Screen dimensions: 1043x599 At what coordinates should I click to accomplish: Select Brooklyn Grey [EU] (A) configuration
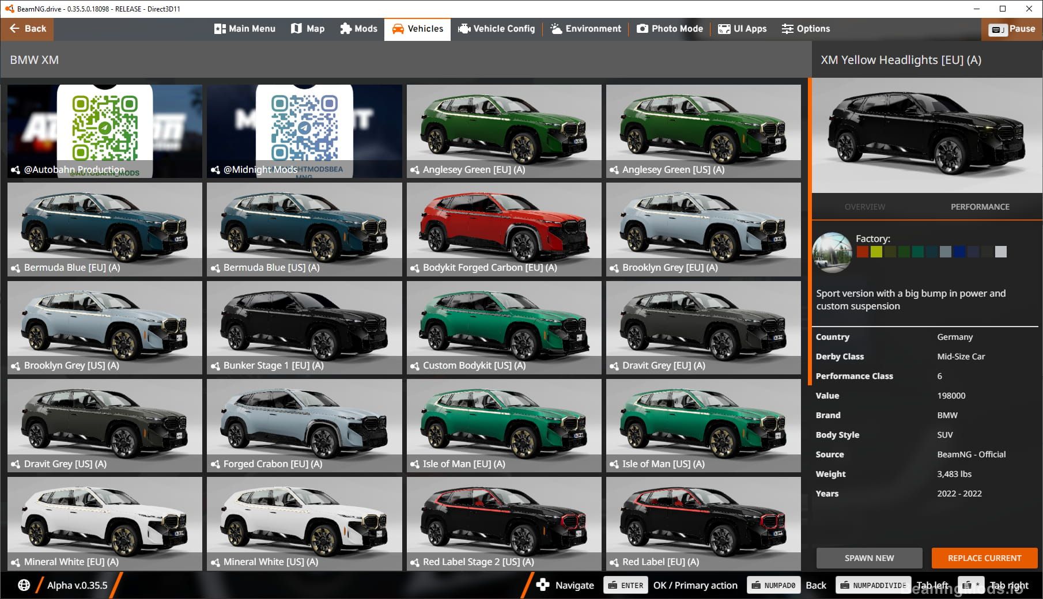(x=703, y=229)
